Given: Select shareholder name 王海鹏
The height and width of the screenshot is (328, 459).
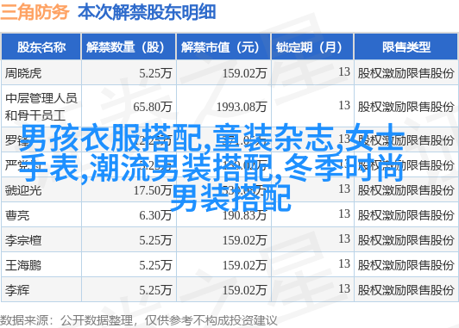Looking at the screenshot, I should pyautogui.click(x=23, y=265).
